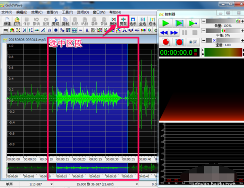The image size is (244, 188).
Task: Click the 新建 (new file) icon
Action: pos(7,22)
